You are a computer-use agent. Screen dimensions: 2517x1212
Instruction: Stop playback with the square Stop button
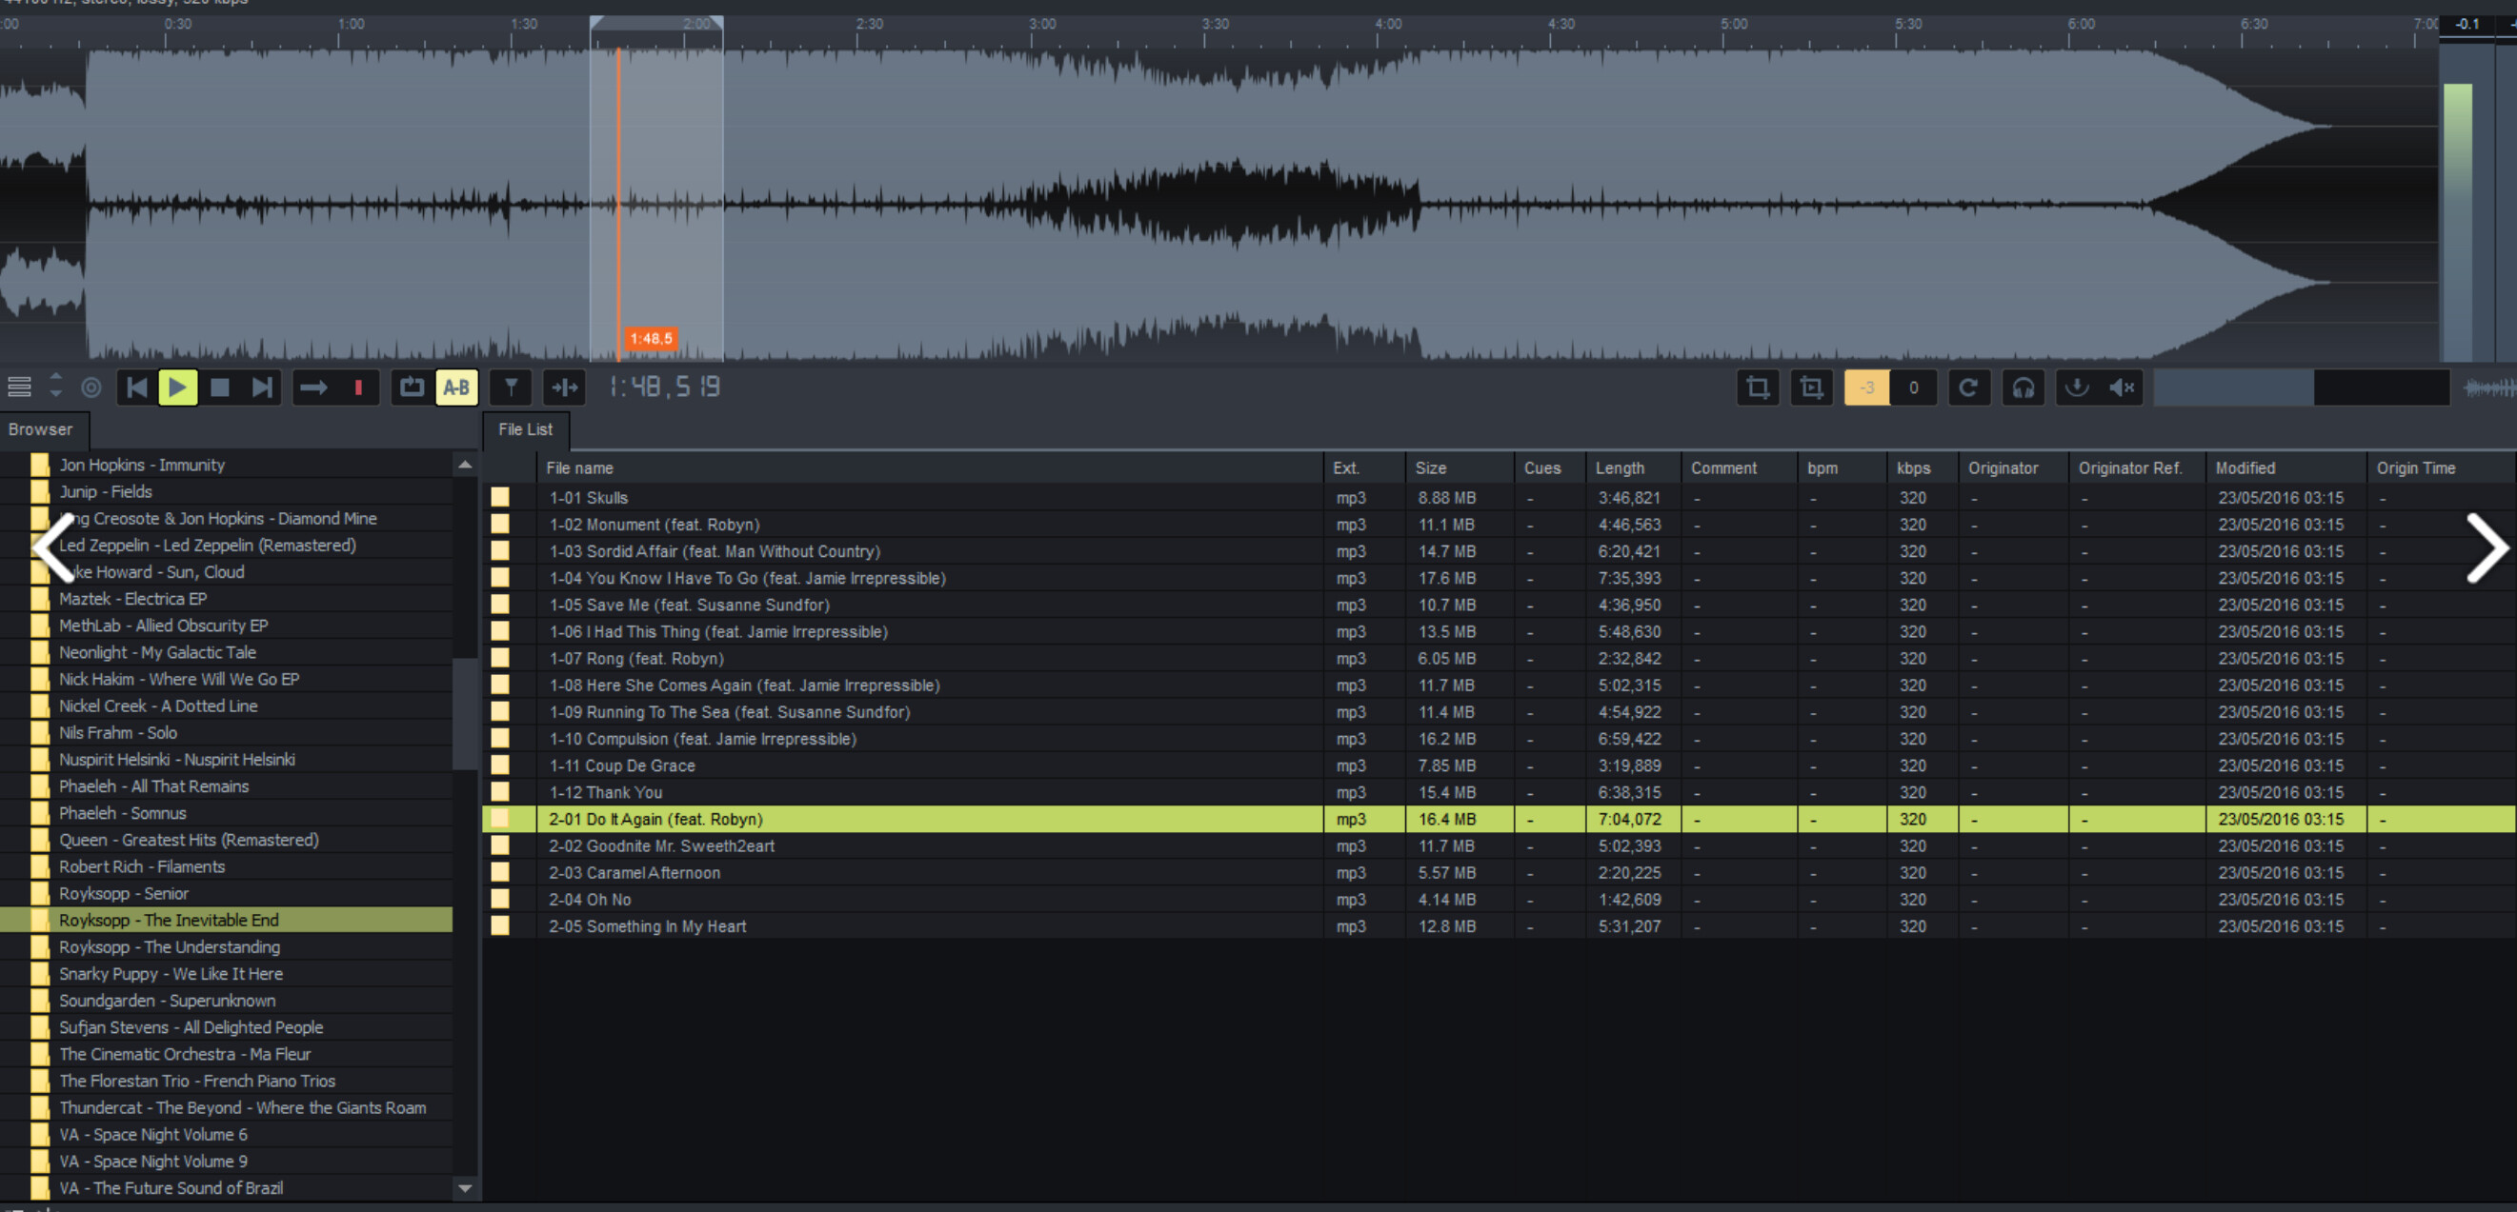220,387
